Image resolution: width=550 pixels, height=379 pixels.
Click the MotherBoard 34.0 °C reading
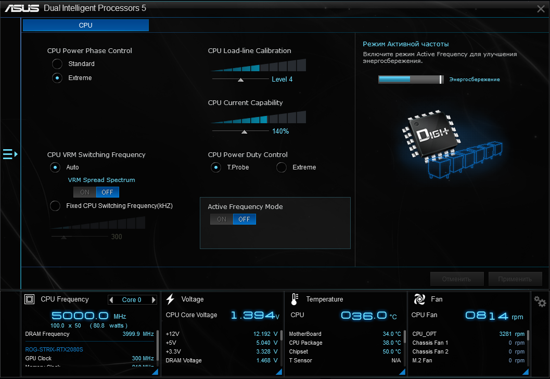392,334
